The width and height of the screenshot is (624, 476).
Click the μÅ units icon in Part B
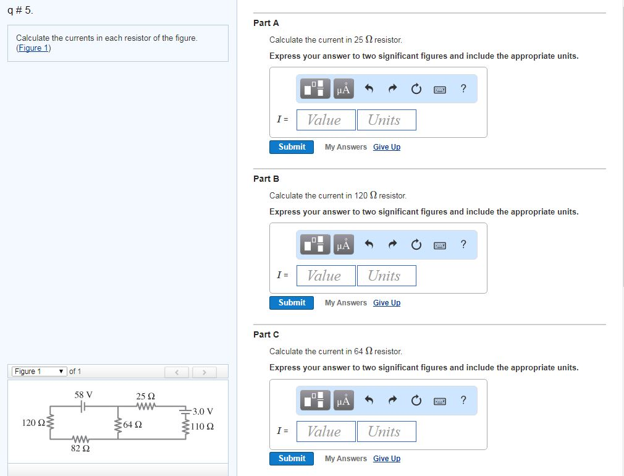tap(342, 244)
